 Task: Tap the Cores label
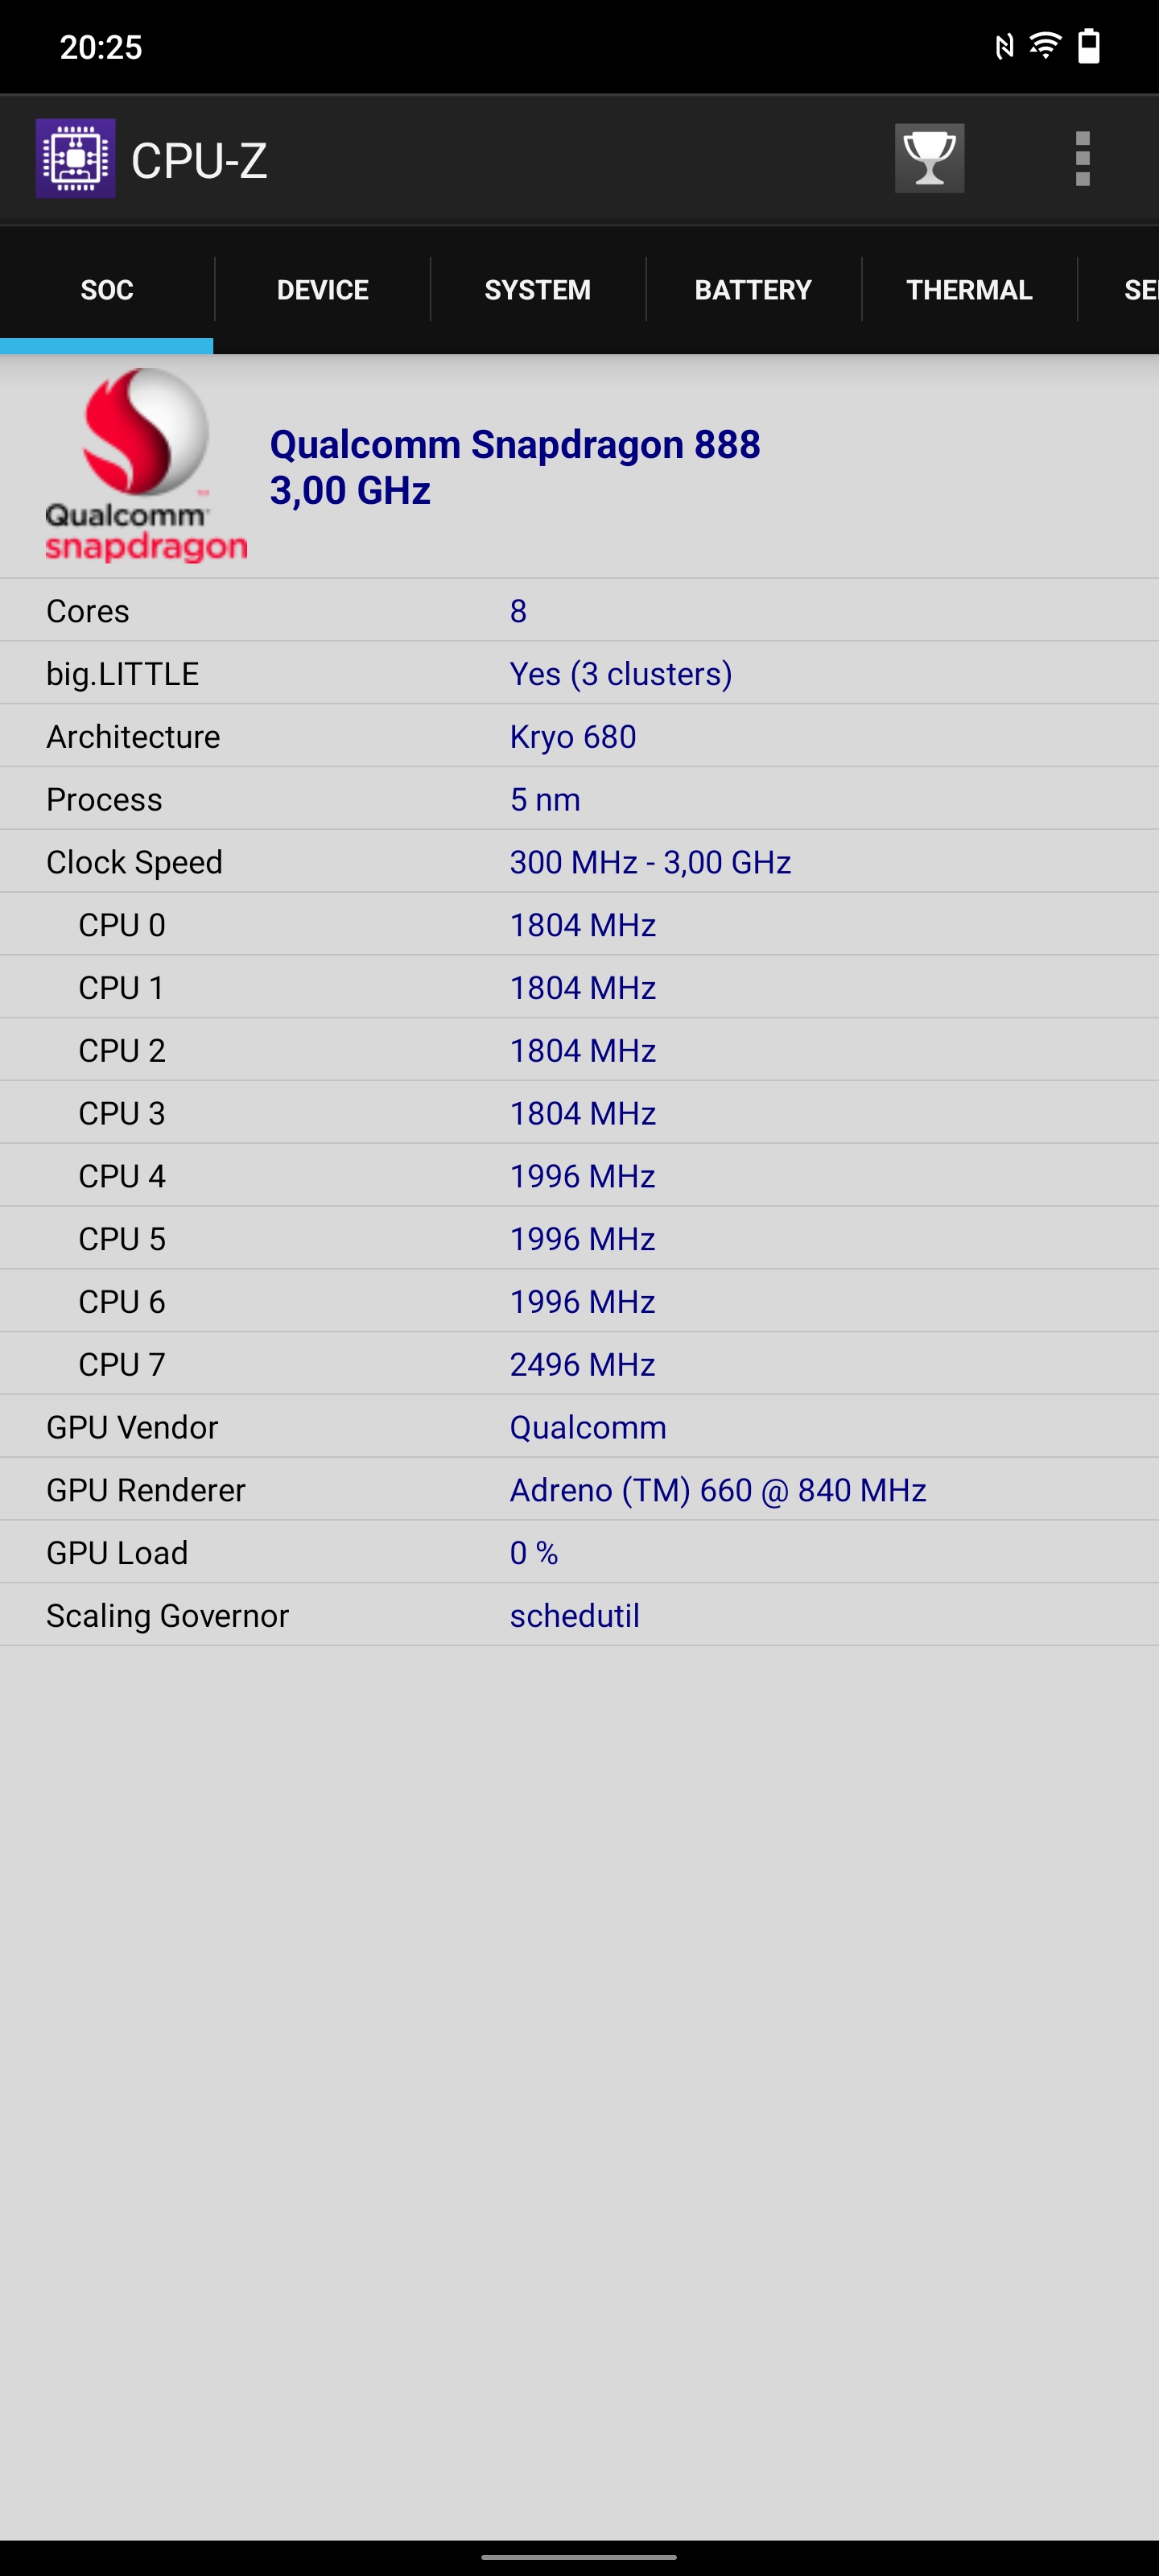tap(88, 611)
